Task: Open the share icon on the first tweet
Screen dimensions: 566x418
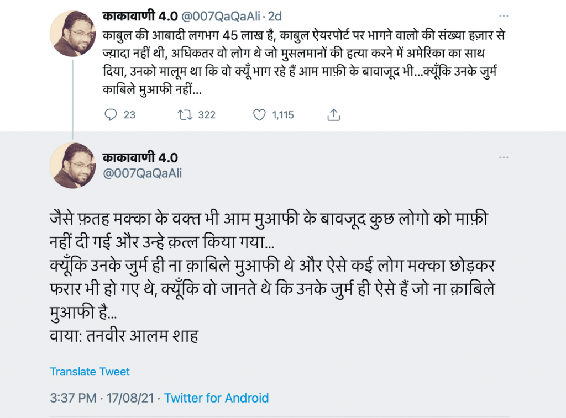Action: click(x=333, y=115)
